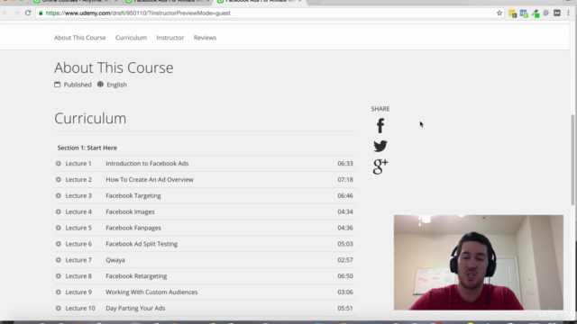Screen dimensions: 577x324
Task: Click duration 06:33 of Lecture 1
Action: tap(345, 164)
